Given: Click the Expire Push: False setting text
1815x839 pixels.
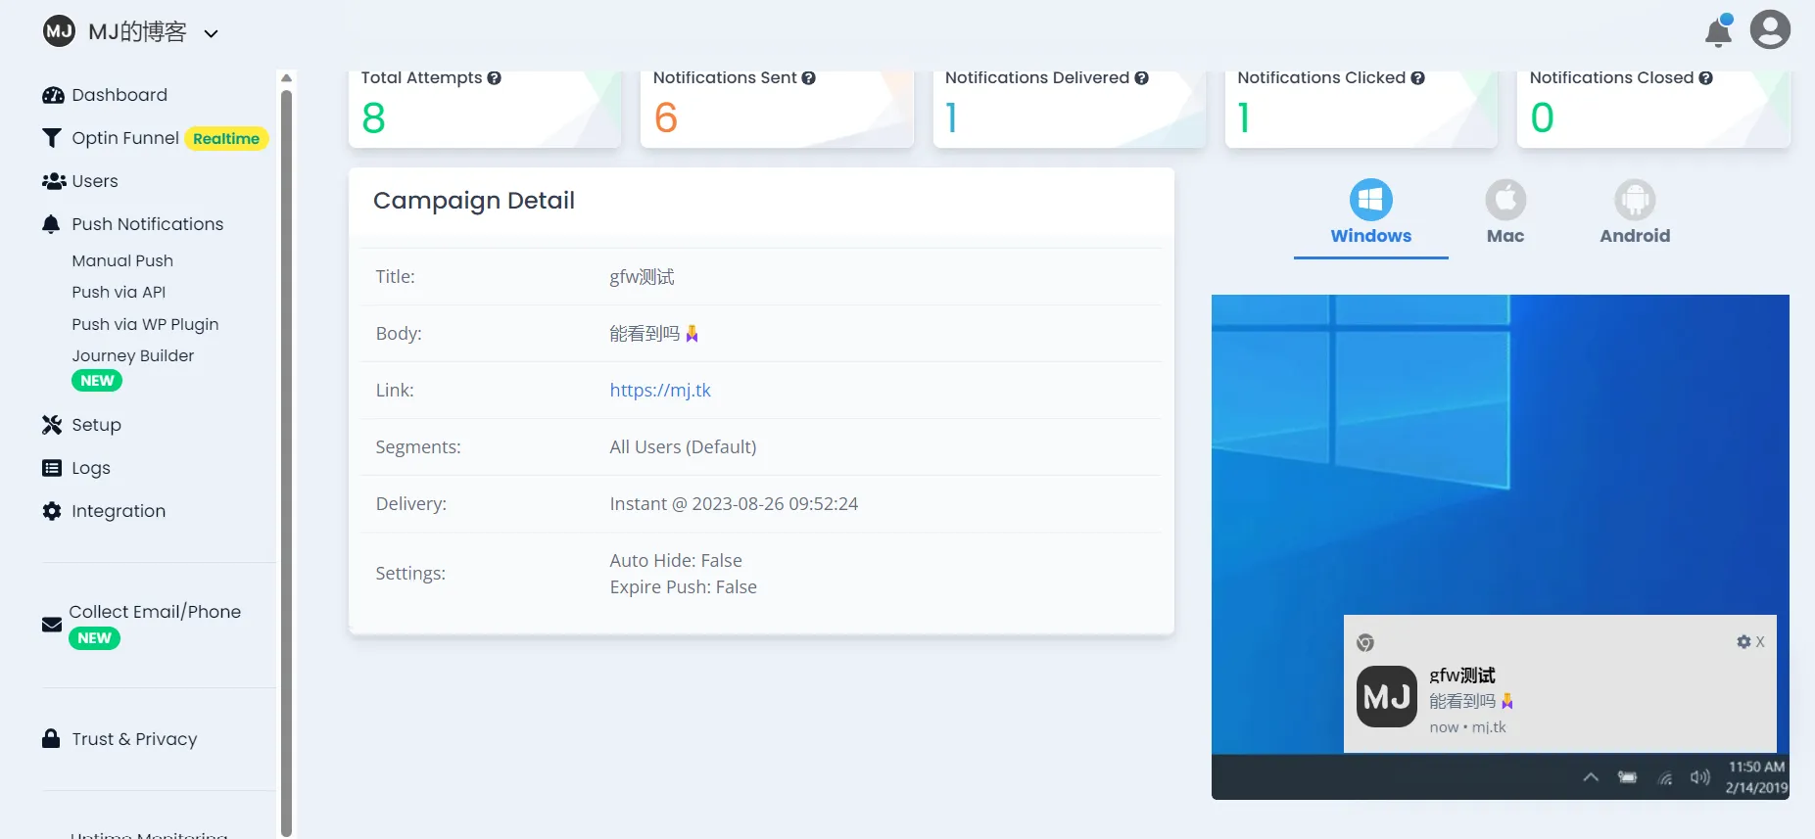Looking at the screenshot, I should coord(683,587).
